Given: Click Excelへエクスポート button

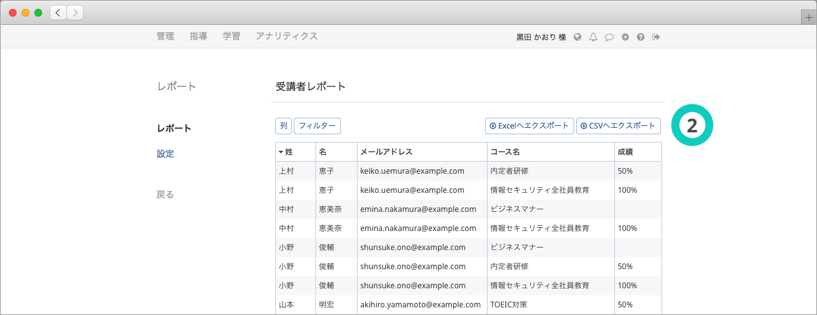Looking at the screenshot, I should [x=529, y=126].
